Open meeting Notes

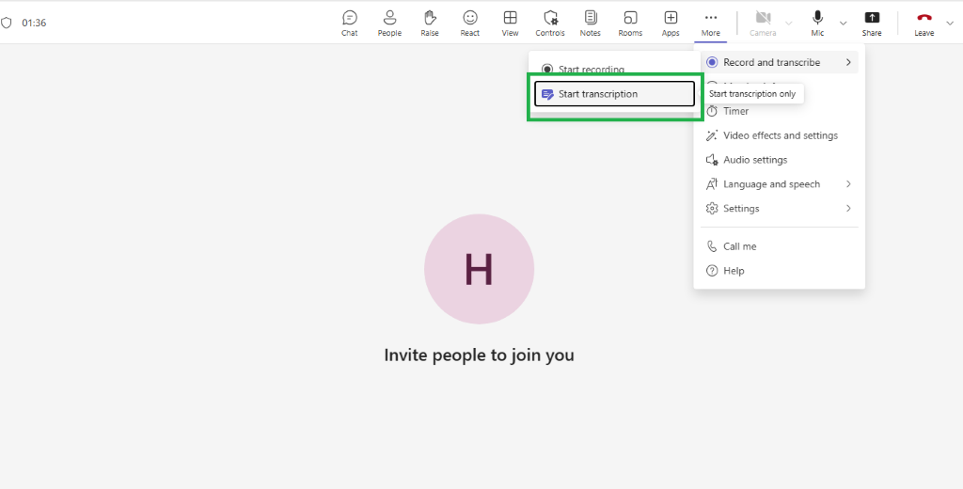pos(591,24)
